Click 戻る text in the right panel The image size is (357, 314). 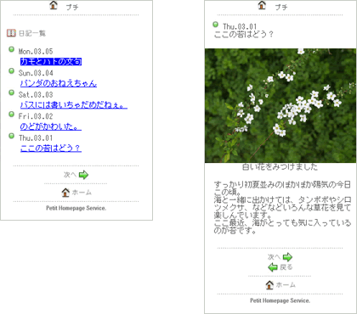286,267
